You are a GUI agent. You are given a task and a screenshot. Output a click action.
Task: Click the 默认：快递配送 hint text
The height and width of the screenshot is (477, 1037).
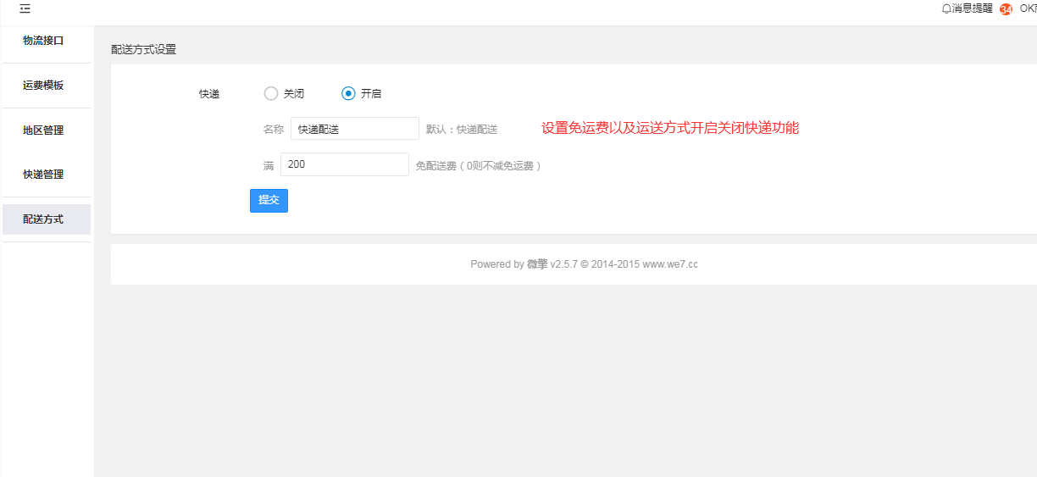point(462,130)
